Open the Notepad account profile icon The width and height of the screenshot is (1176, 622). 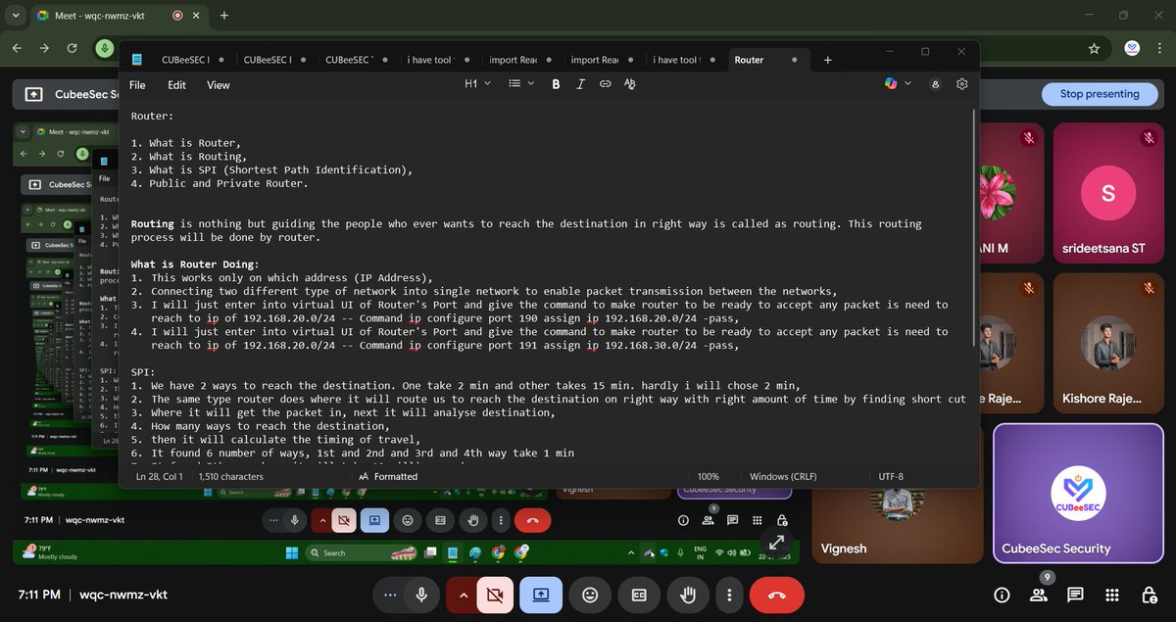[936, 84]
